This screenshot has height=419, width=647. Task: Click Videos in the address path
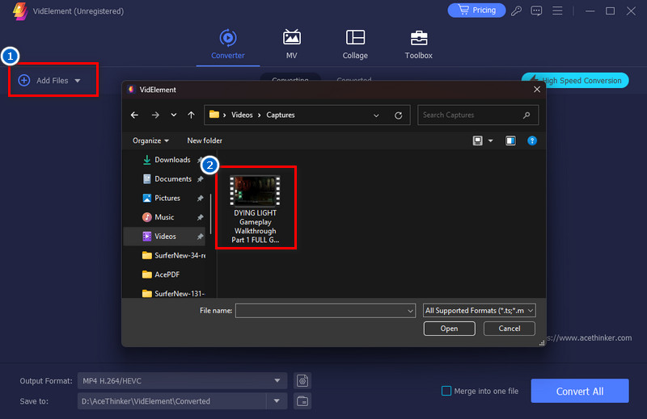click(x=242, y=115)
